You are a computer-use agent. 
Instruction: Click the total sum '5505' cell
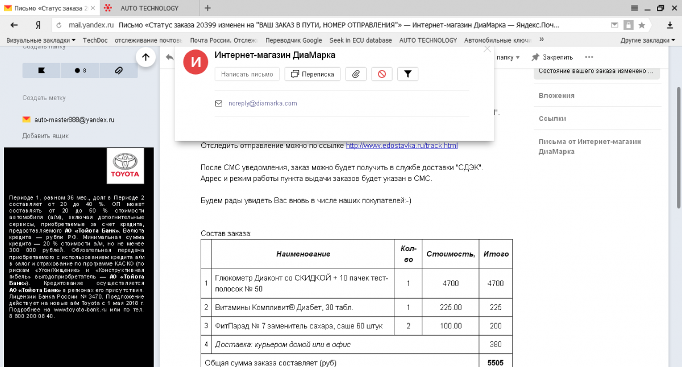pos(495,363)
